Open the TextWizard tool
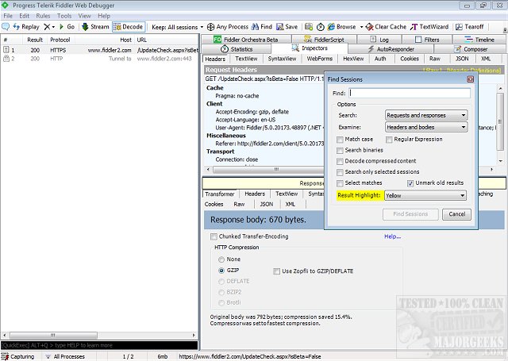 (x=429, y=27)
